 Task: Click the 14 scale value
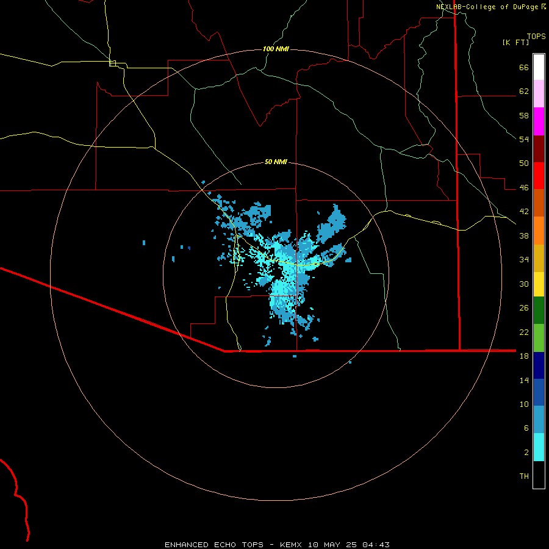click(x=524, y=380)
